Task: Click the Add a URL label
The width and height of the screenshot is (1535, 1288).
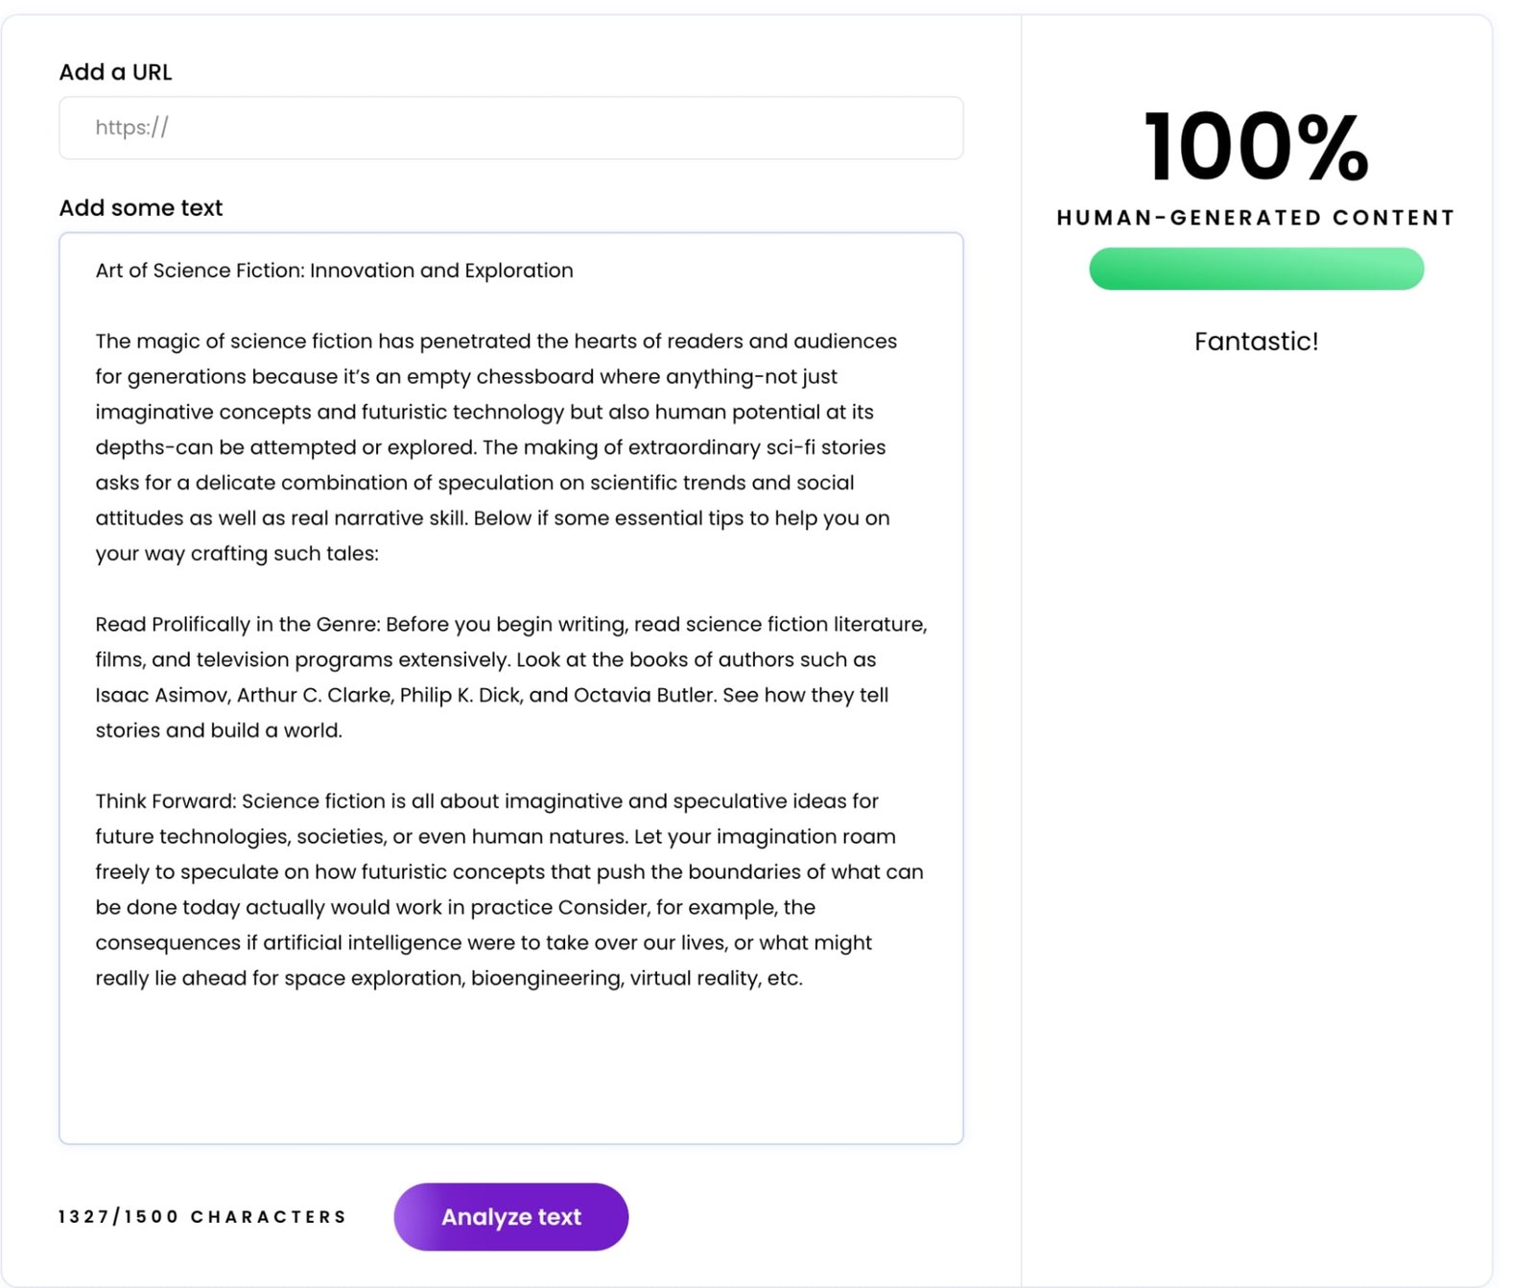Action: [x=115, y=72]
